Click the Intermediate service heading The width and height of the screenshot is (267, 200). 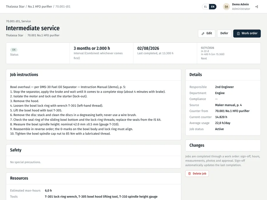(x=33, y=28)
